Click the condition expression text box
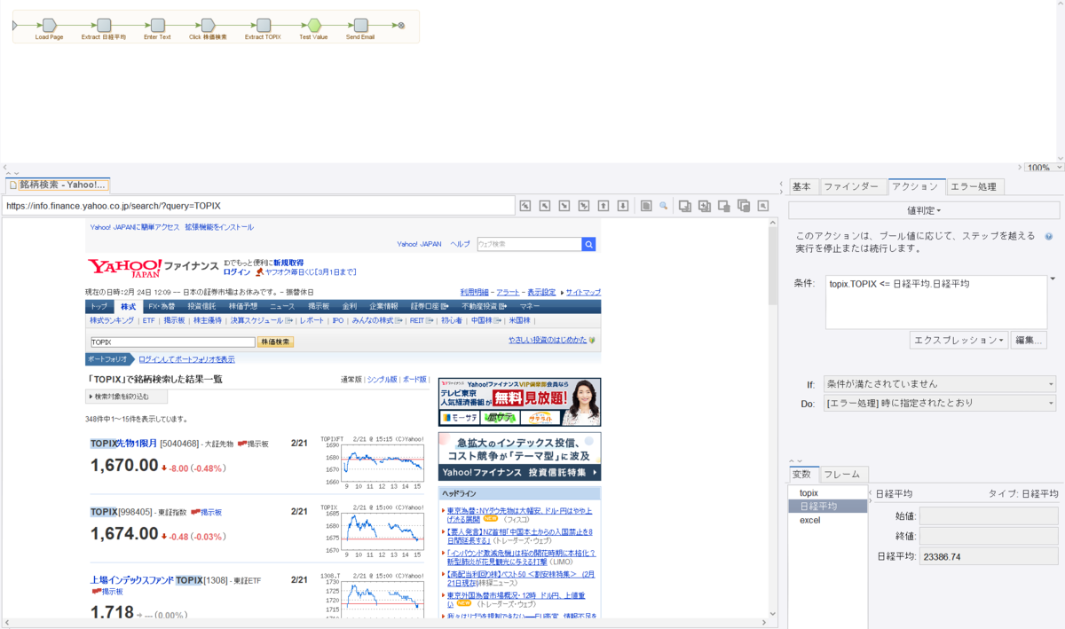This screenshot has width=1065, height=629. 935,301
